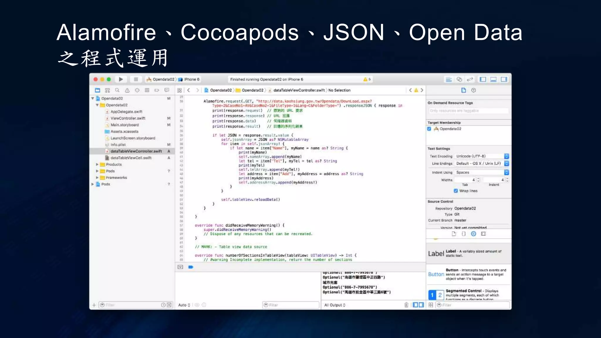Open the Breakpoint navigator icon

[x=157, y=90]
